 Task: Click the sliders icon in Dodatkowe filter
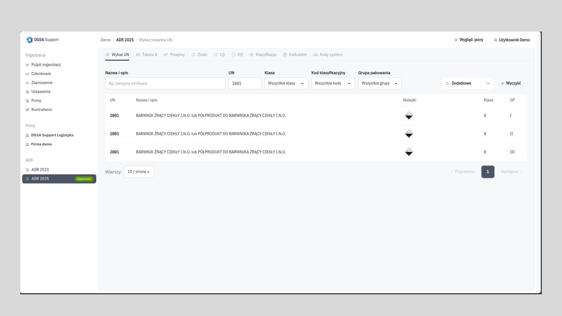coord(447,84)
